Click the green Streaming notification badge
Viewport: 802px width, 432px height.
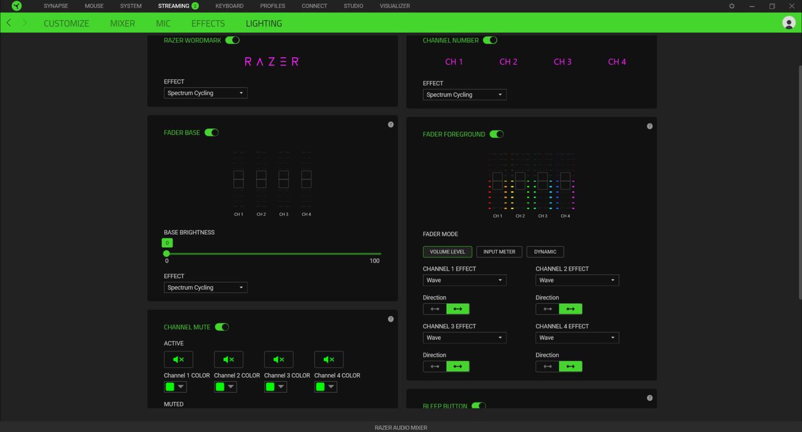click(x=195, y=6)
